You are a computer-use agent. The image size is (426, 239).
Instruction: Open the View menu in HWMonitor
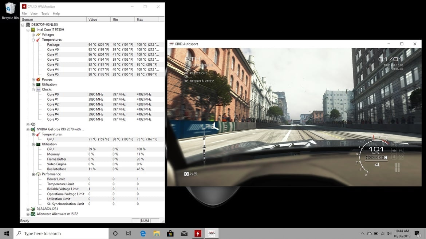pos(34,13)
